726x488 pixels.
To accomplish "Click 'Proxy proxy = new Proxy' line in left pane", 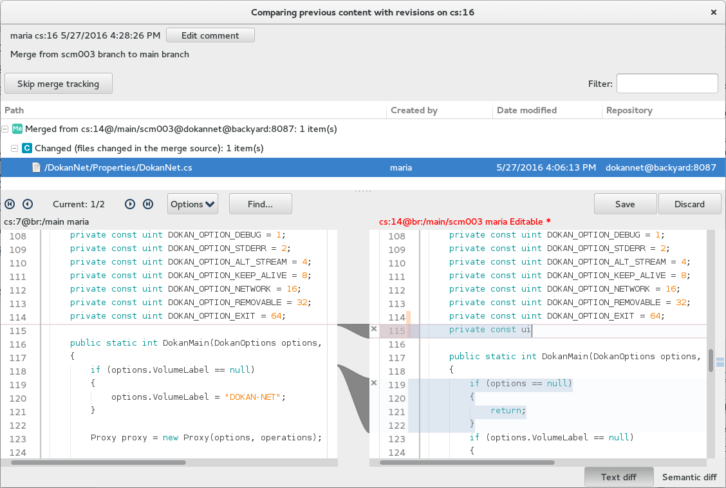I will coord(206,438).
